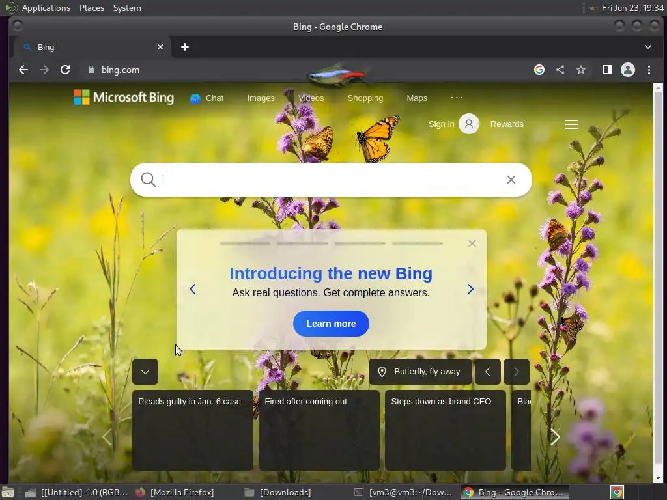Select the first promo progress indicator
Viewport: 667px width, 500px height.
point(245,243)
